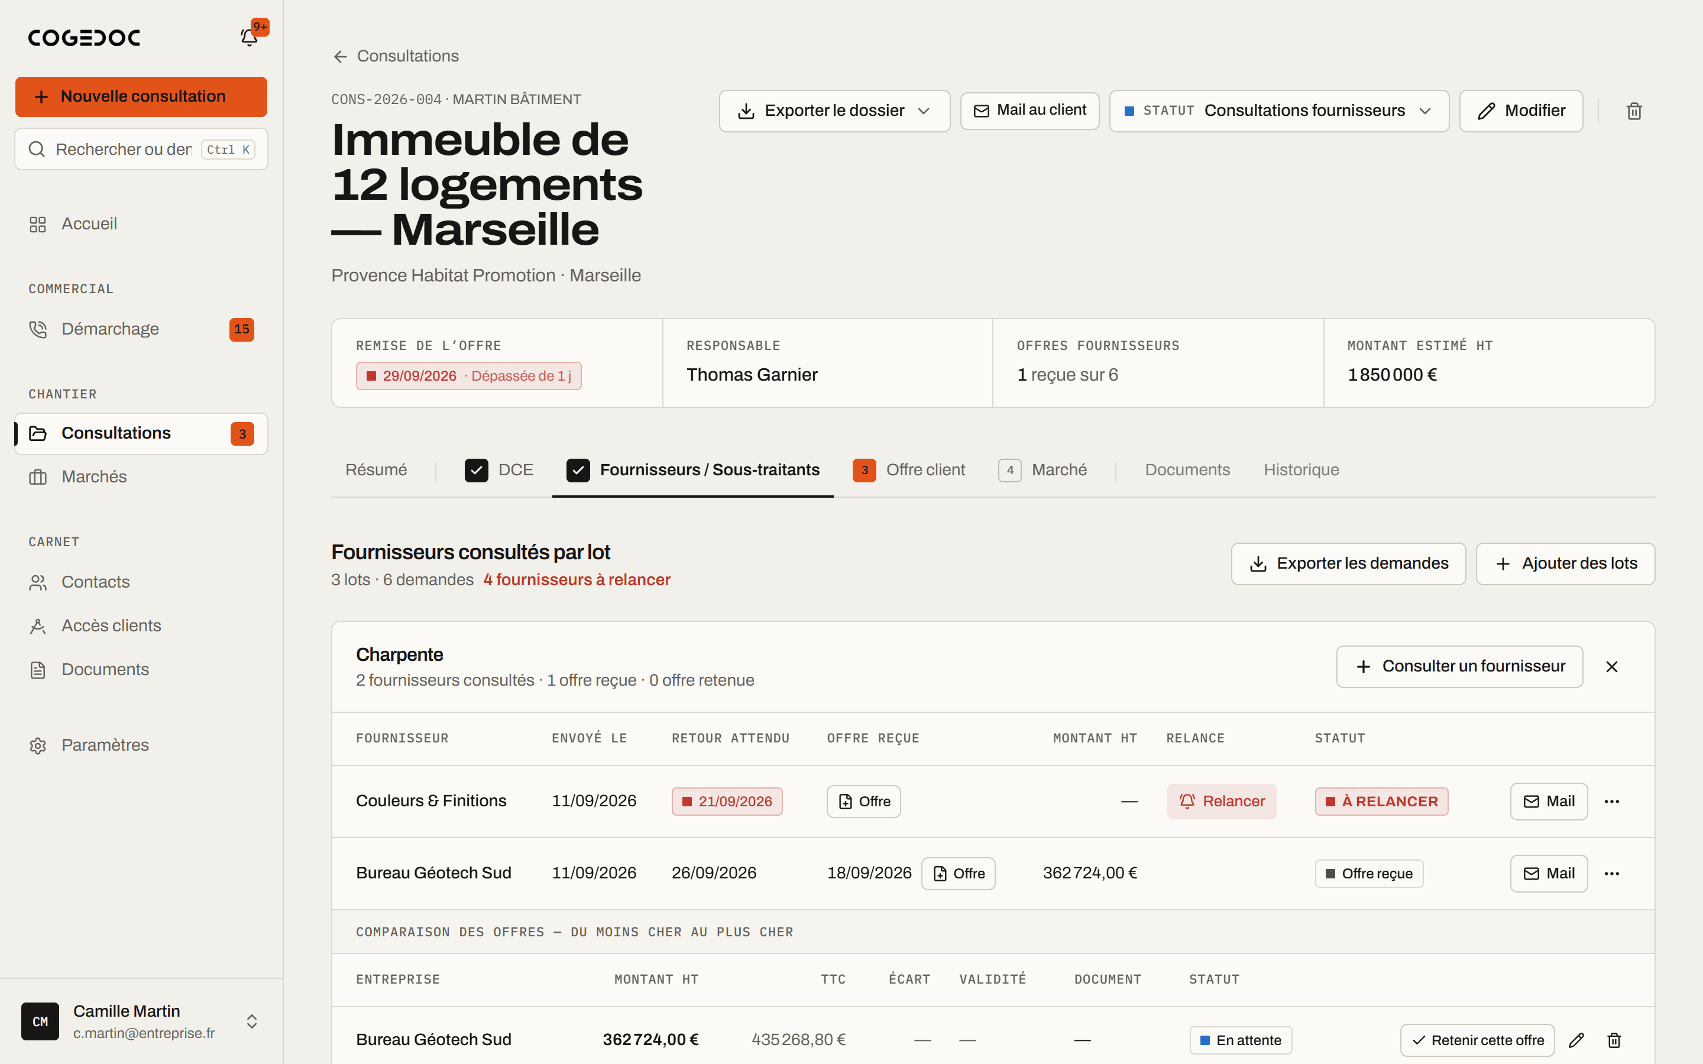Click Exporter les demandes
This screenshot has height=1064, width=1703.
[x=1348, y=564]
